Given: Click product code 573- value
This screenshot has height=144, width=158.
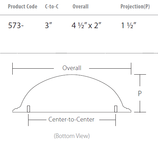Looking at the screenshot, I should (x=16, y=25).
